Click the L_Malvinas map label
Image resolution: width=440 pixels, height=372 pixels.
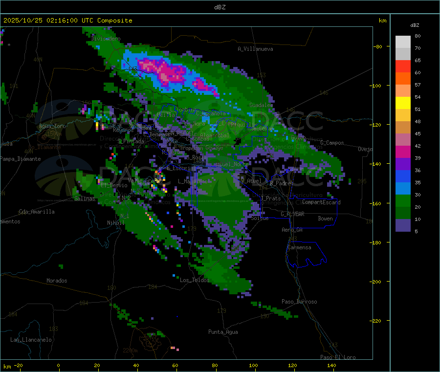(x=193, y=181)
